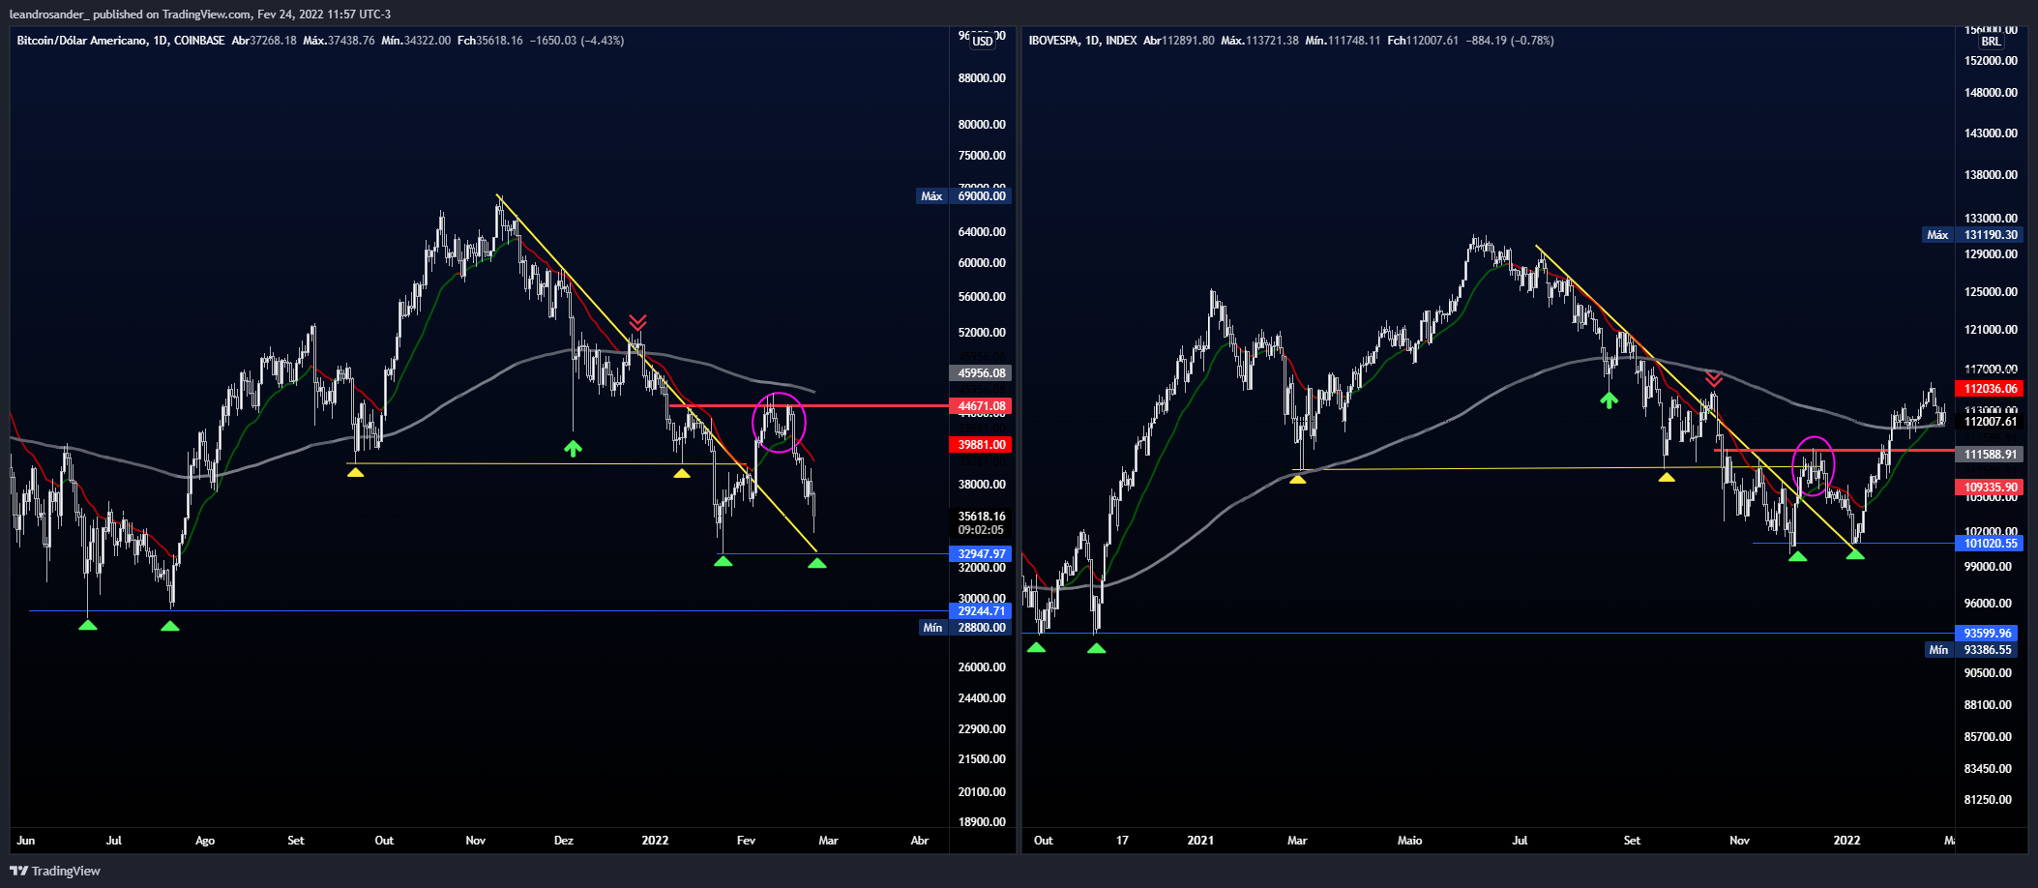Click the blue 32947.97 support price label

click(981, 554)
